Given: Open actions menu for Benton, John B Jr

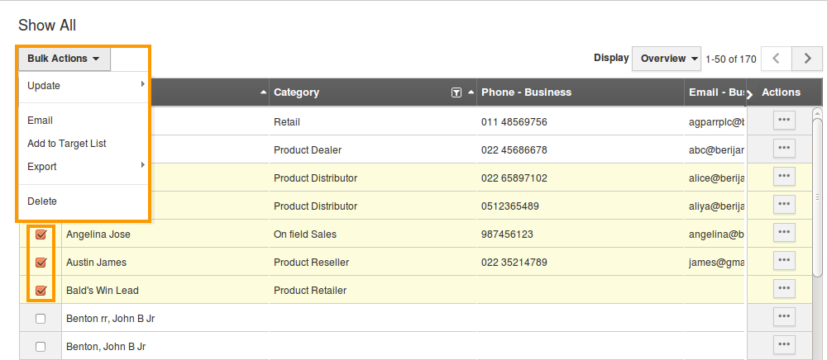Looking at the screenshot, I should coord(784,344).
